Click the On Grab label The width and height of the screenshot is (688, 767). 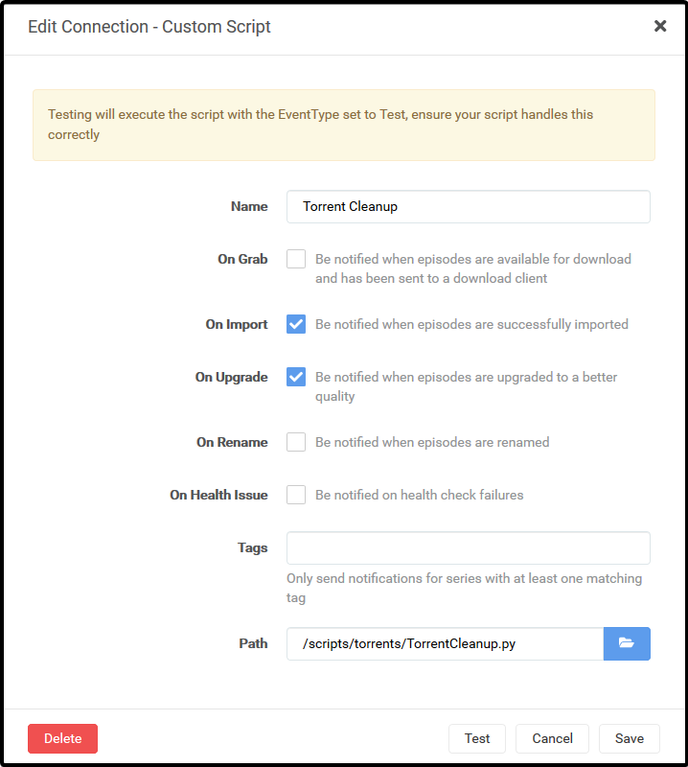(x=241, y=258)
